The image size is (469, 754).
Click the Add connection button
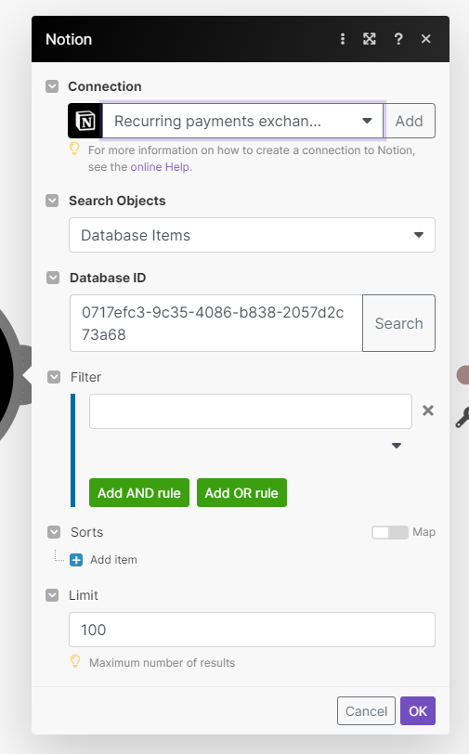[410, 121]
